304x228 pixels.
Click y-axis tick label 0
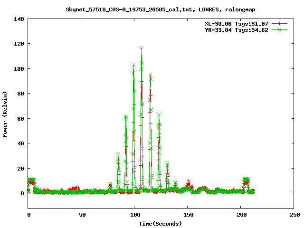(x=22, y=193)
